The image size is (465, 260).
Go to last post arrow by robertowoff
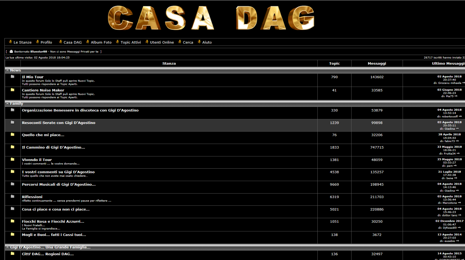click(x=460, y=116)
